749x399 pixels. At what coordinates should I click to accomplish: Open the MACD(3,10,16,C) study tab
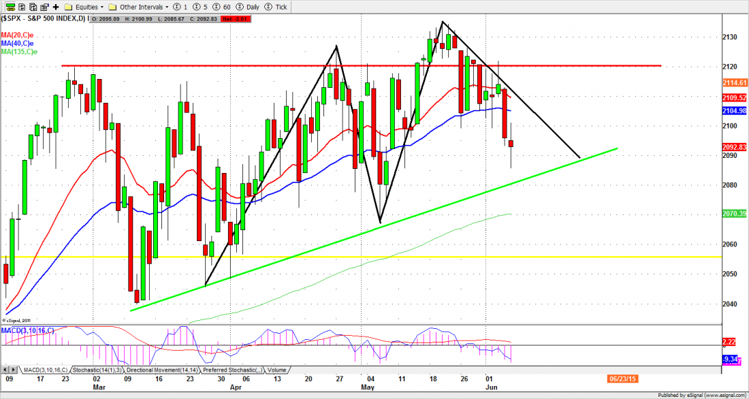click(x=46, y=370)
